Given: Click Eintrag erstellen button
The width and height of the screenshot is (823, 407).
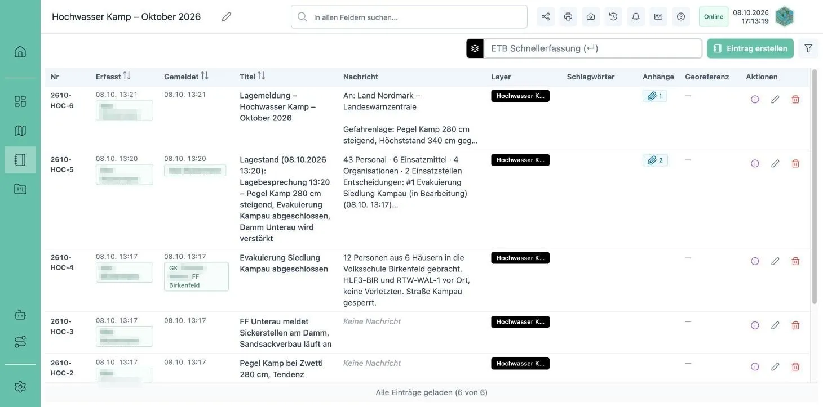Looking at the screenshot, I should (x=750, y=48).
